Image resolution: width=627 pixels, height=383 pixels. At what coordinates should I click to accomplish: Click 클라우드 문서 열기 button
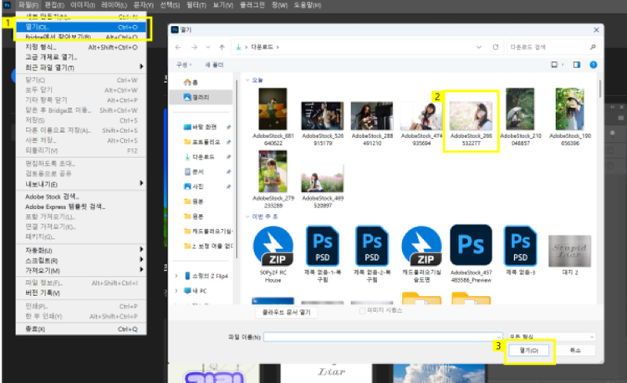click(x=286, y=312)
